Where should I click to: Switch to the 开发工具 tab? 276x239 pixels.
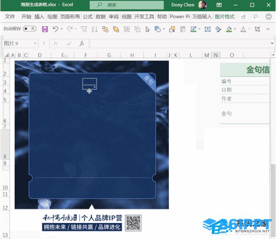coord(144,17)
